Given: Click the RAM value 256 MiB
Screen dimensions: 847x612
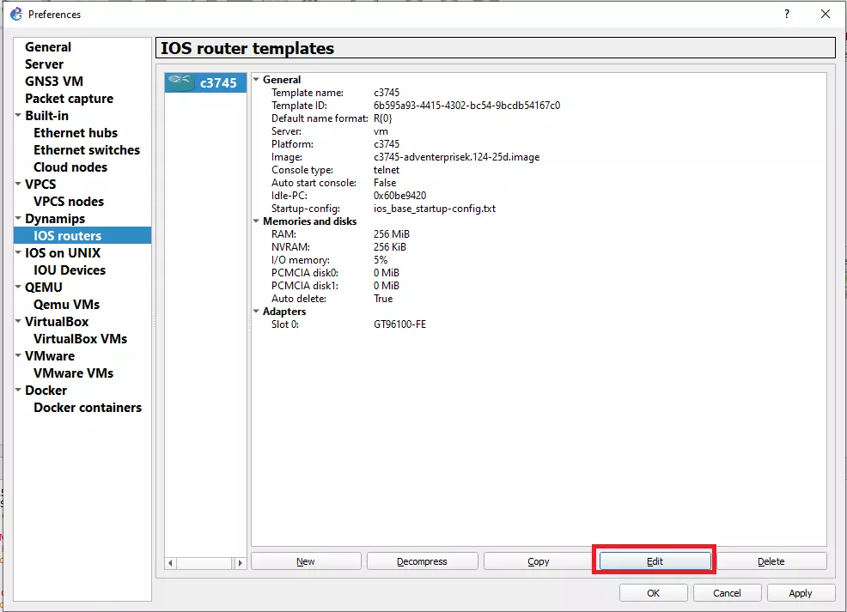Looking at the screenshot, I should [x=392, y=234].
